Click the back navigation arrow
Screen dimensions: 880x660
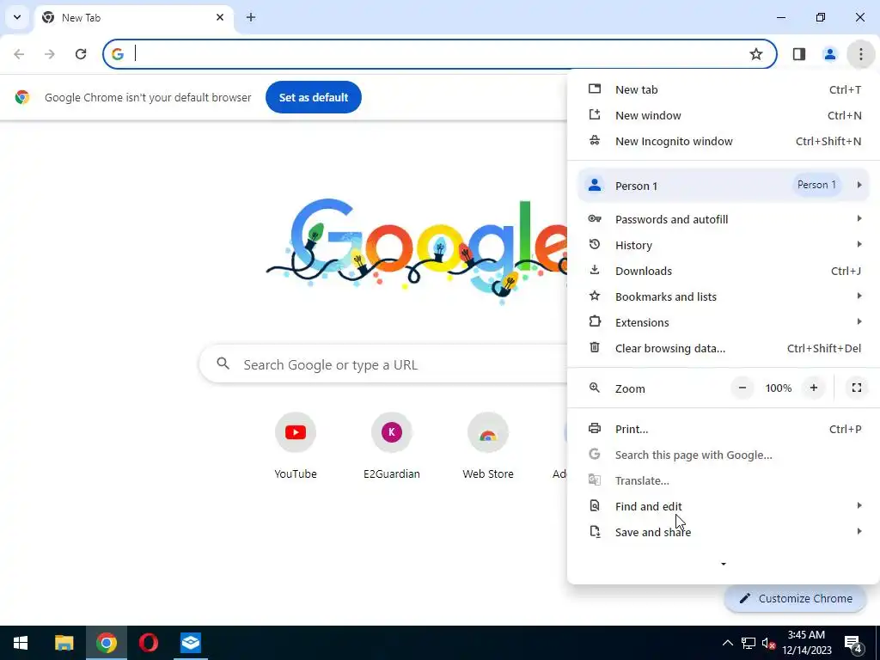coord(19,54)
